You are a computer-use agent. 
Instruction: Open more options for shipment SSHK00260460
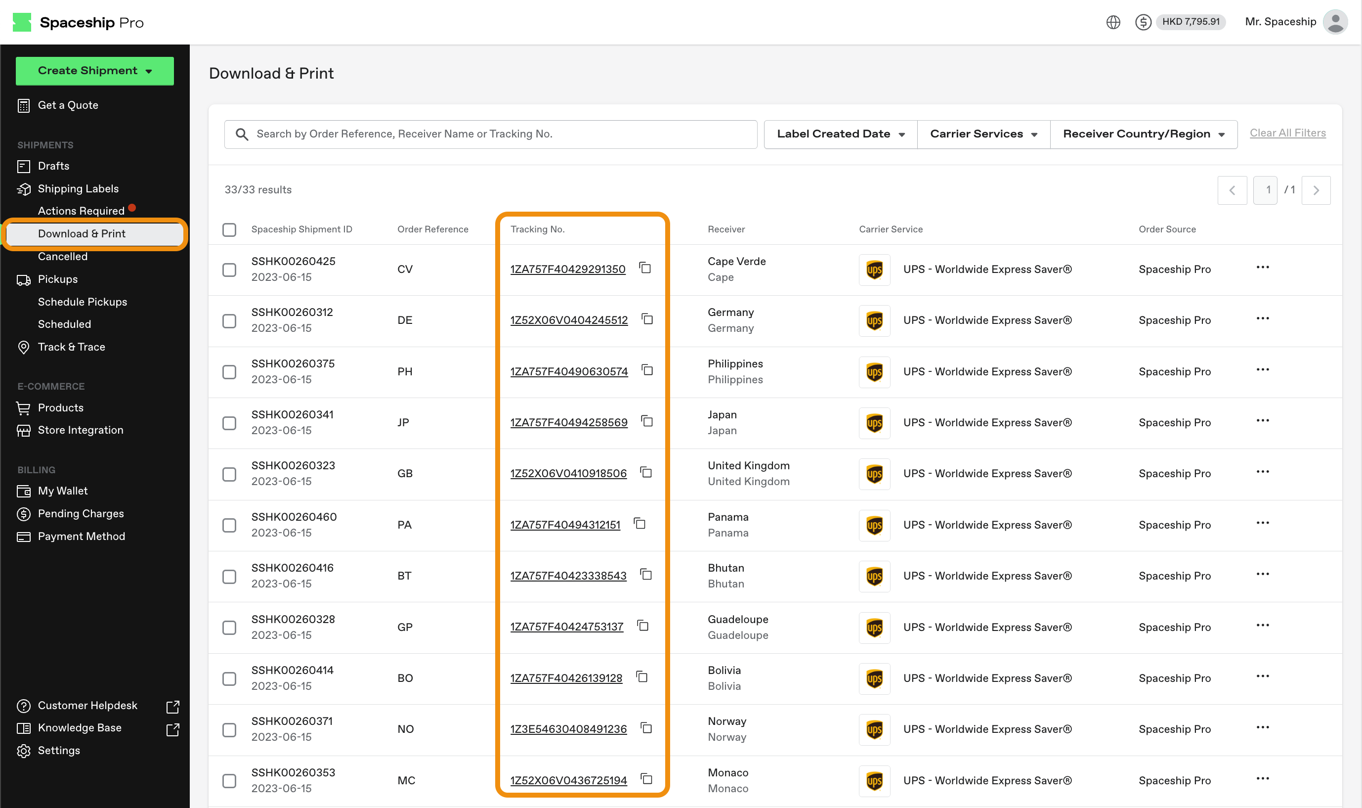click(1263, 523)
